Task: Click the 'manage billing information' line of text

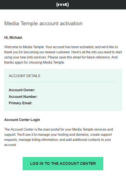Action: [x=58, y=140]
